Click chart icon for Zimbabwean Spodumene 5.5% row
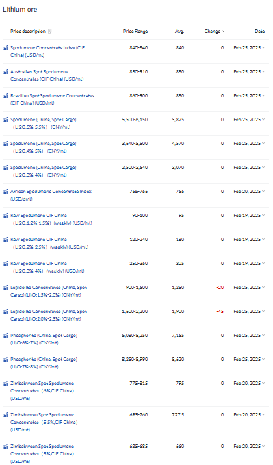Screen dimensions: 273x465 coord(5,415)
